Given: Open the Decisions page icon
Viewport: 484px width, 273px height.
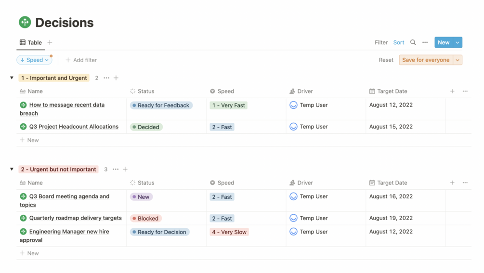Looking at the screenshot, I should tap(25, 22).
